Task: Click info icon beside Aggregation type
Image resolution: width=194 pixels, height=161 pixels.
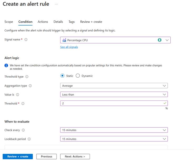Action: coord(30,86)
